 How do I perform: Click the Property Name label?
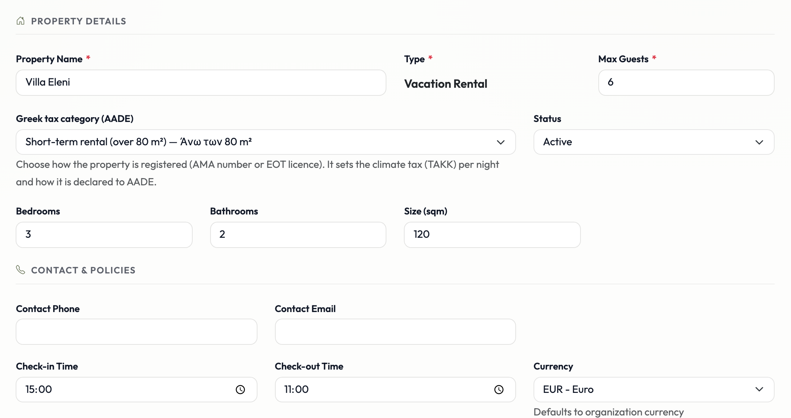(x=49, y=59)
